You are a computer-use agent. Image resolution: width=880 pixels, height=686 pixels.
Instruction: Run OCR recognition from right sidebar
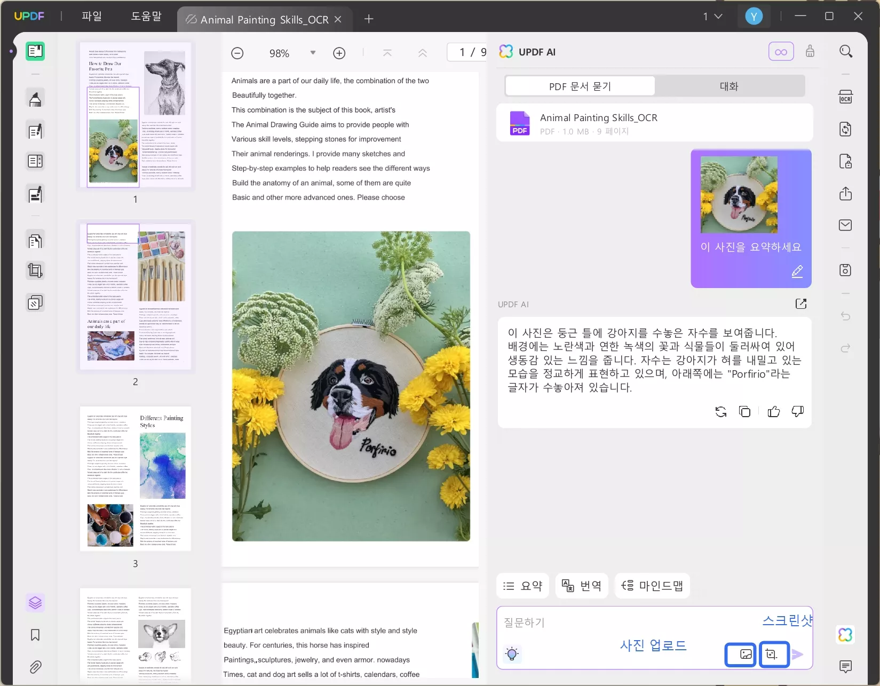[846, 97]
